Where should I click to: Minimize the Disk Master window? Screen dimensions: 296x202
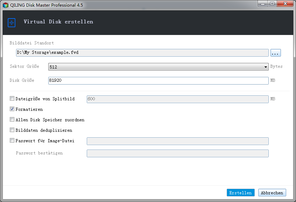click(x=263, y=4)
